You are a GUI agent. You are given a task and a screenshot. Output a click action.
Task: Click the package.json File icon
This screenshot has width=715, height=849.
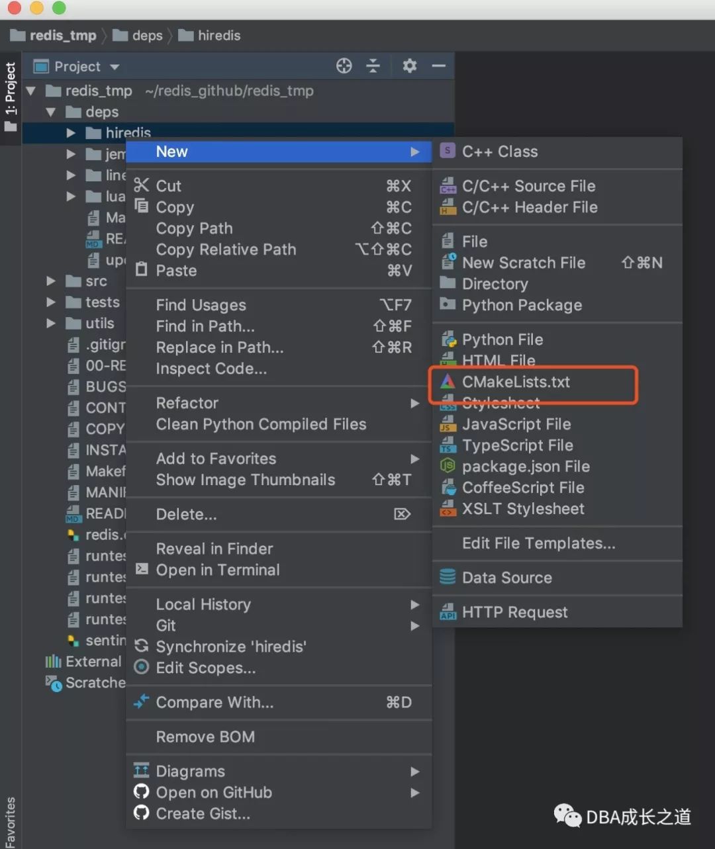[x=448, y=467]
